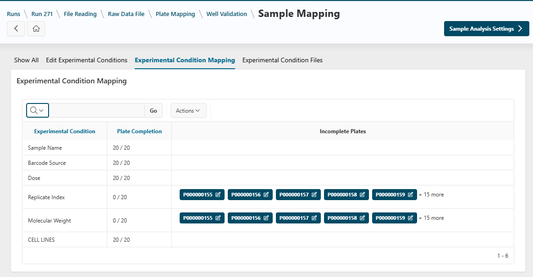533x277 pixels.
Task: Edit plate P000000156 in Replicate Index row
Action: point(250,195)
